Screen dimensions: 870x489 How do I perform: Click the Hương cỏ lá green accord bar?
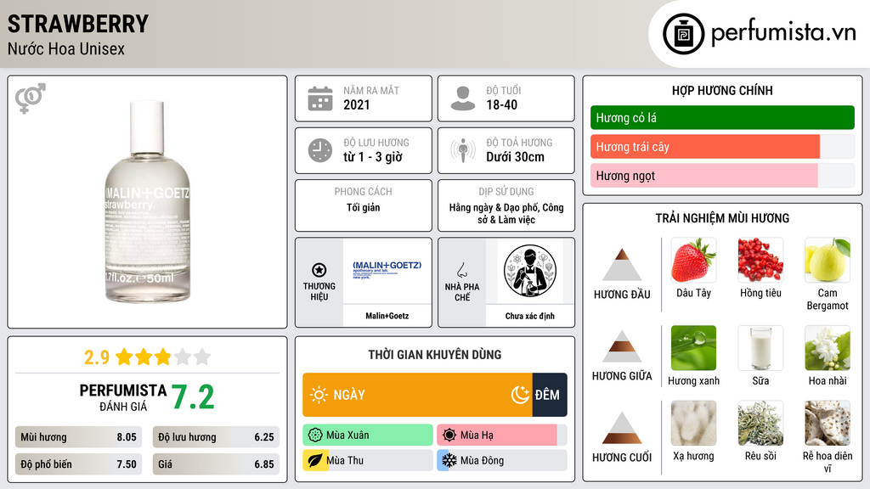tap(722, 117)
